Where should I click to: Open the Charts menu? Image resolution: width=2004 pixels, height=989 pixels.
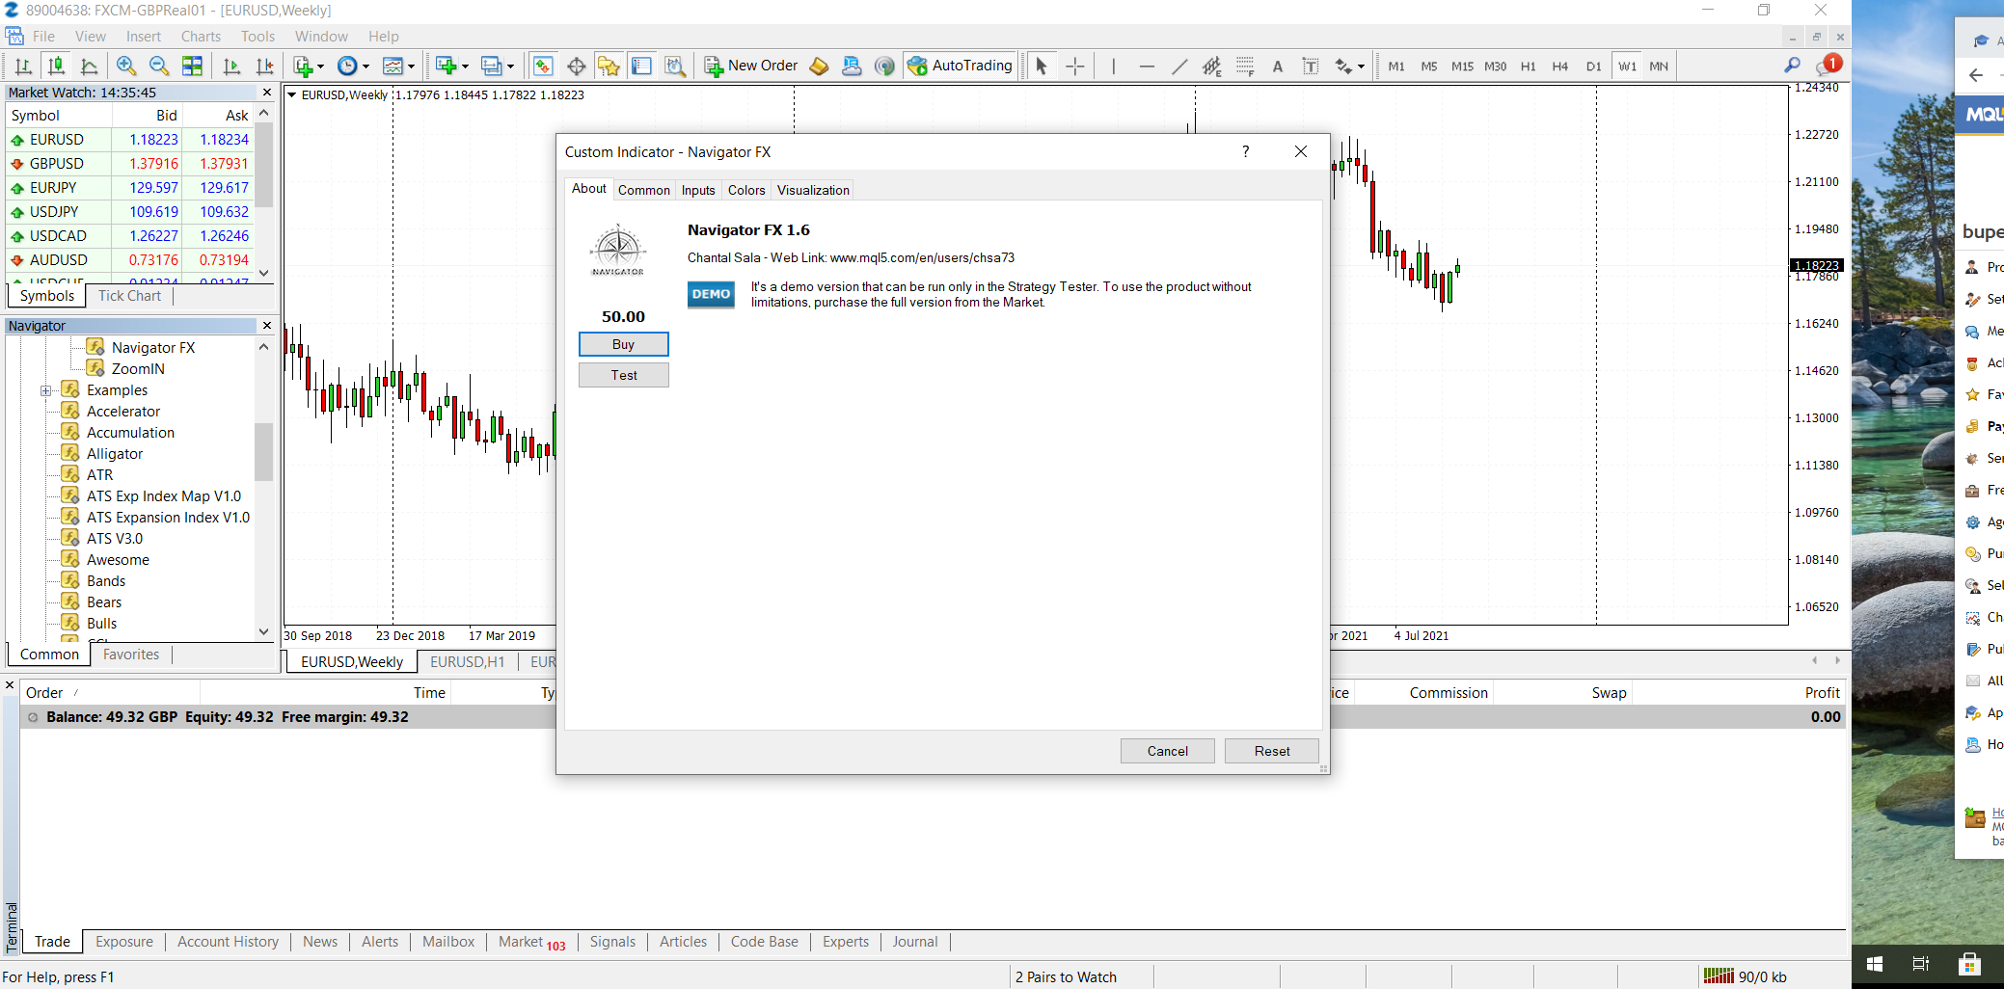(x=201, y=37)
